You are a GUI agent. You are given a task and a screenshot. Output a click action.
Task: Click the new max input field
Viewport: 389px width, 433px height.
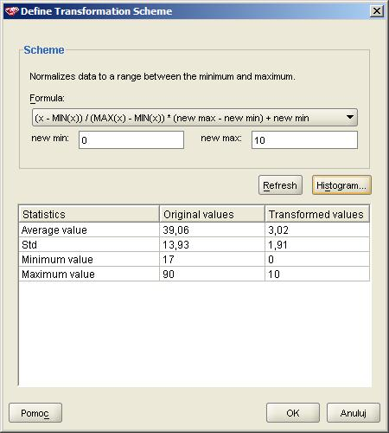coord(304,140)
